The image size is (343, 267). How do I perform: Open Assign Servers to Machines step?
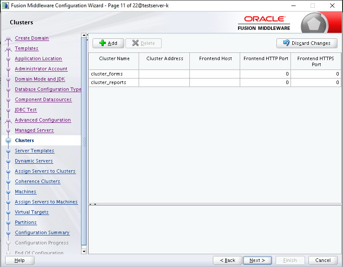(46, 202)
